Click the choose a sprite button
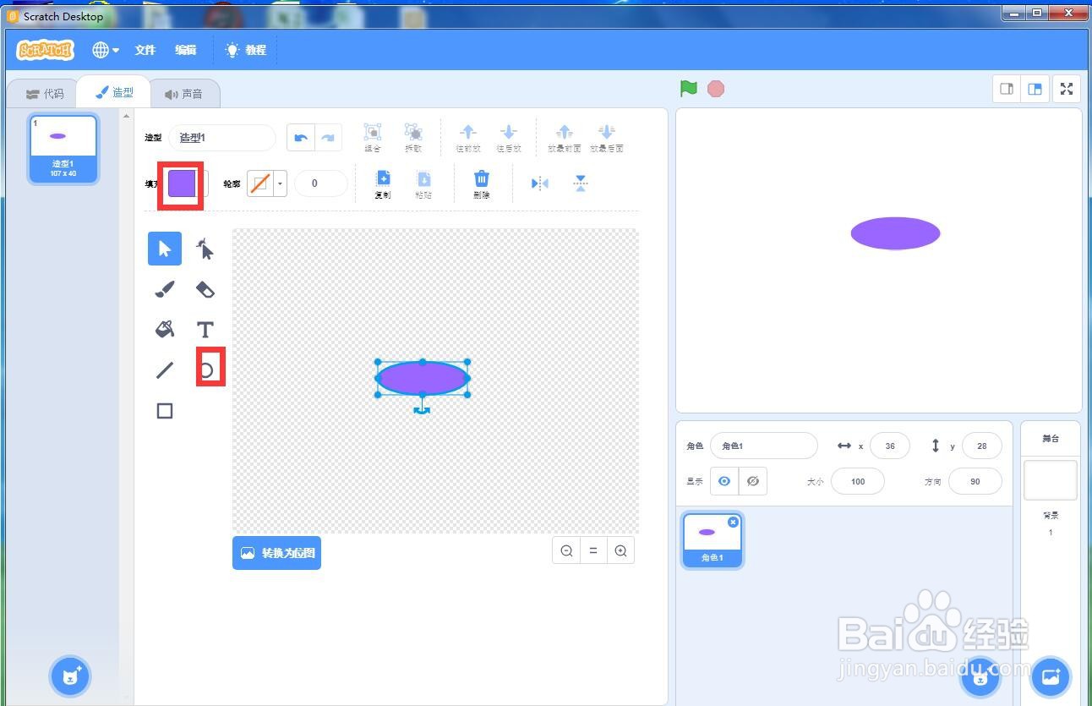1092x706 pixels. pyautogui.click(x=980, y=676)
